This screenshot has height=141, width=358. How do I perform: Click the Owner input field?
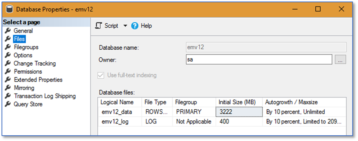click(x=259, y=60)
